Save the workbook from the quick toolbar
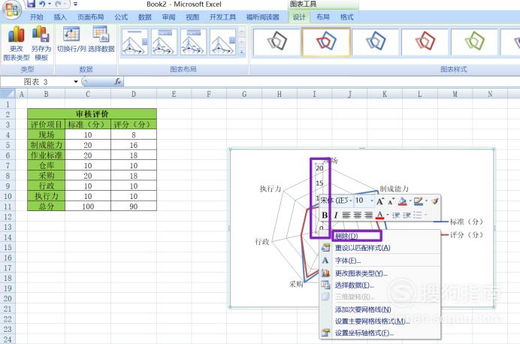Viewport: 520px width, 344px height. point(31,4)
